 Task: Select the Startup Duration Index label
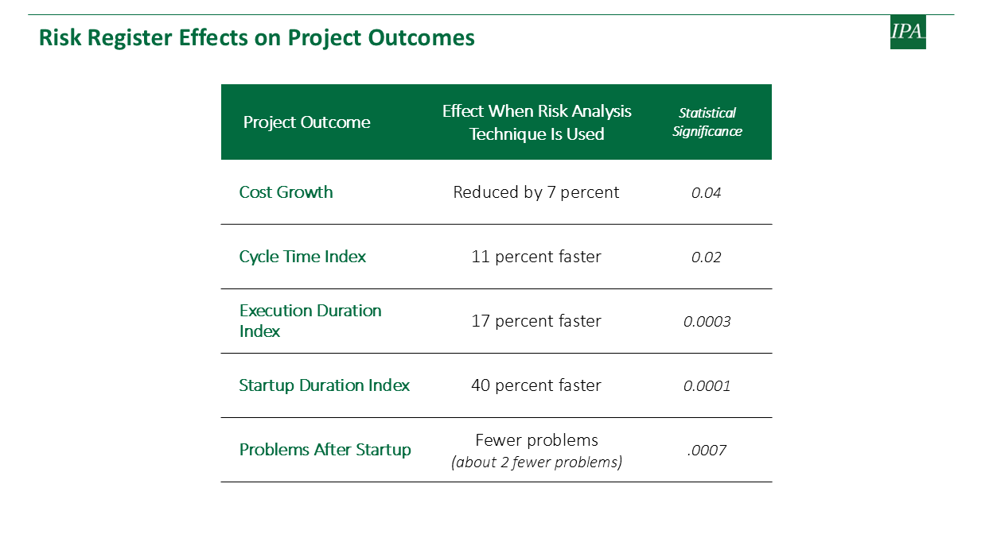pyautogui.click(x=325, y=385)
